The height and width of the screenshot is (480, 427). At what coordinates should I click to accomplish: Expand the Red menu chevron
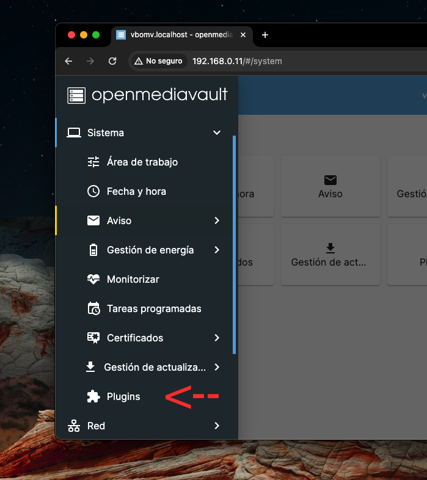(x=217, y=426)
